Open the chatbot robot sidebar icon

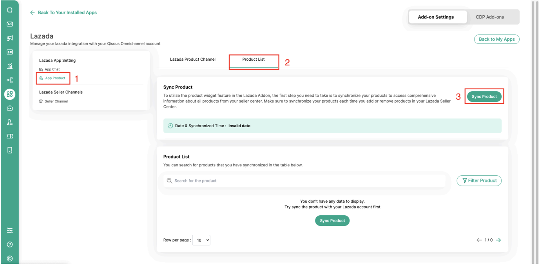(x=9, y=108)
